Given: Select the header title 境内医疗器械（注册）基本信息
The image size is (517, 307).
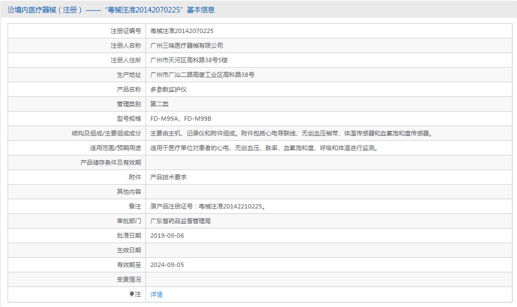Looking at the screenshot, I should click(x=115, y=10).
